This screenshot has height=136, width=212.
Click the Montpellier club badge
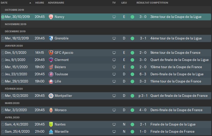51,96
